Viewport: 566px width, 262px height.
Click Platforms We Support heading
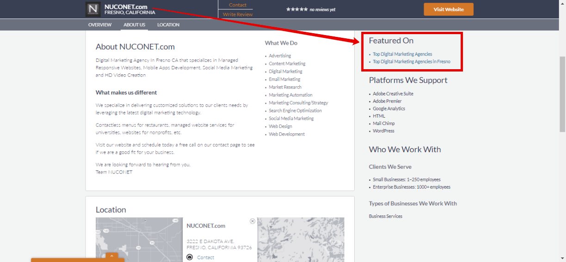point(408,80)
